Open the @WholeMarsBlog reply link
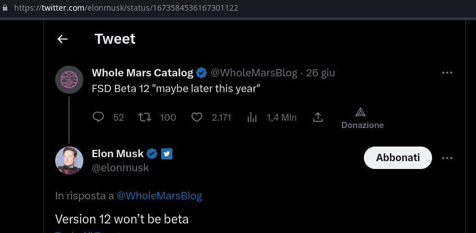 point(159,196)
